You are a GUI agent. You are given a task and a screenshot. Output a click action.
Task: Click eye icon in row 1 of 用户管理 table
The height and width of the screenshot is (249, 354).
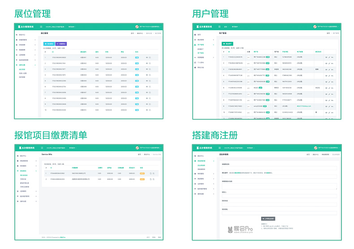point(326,57)
